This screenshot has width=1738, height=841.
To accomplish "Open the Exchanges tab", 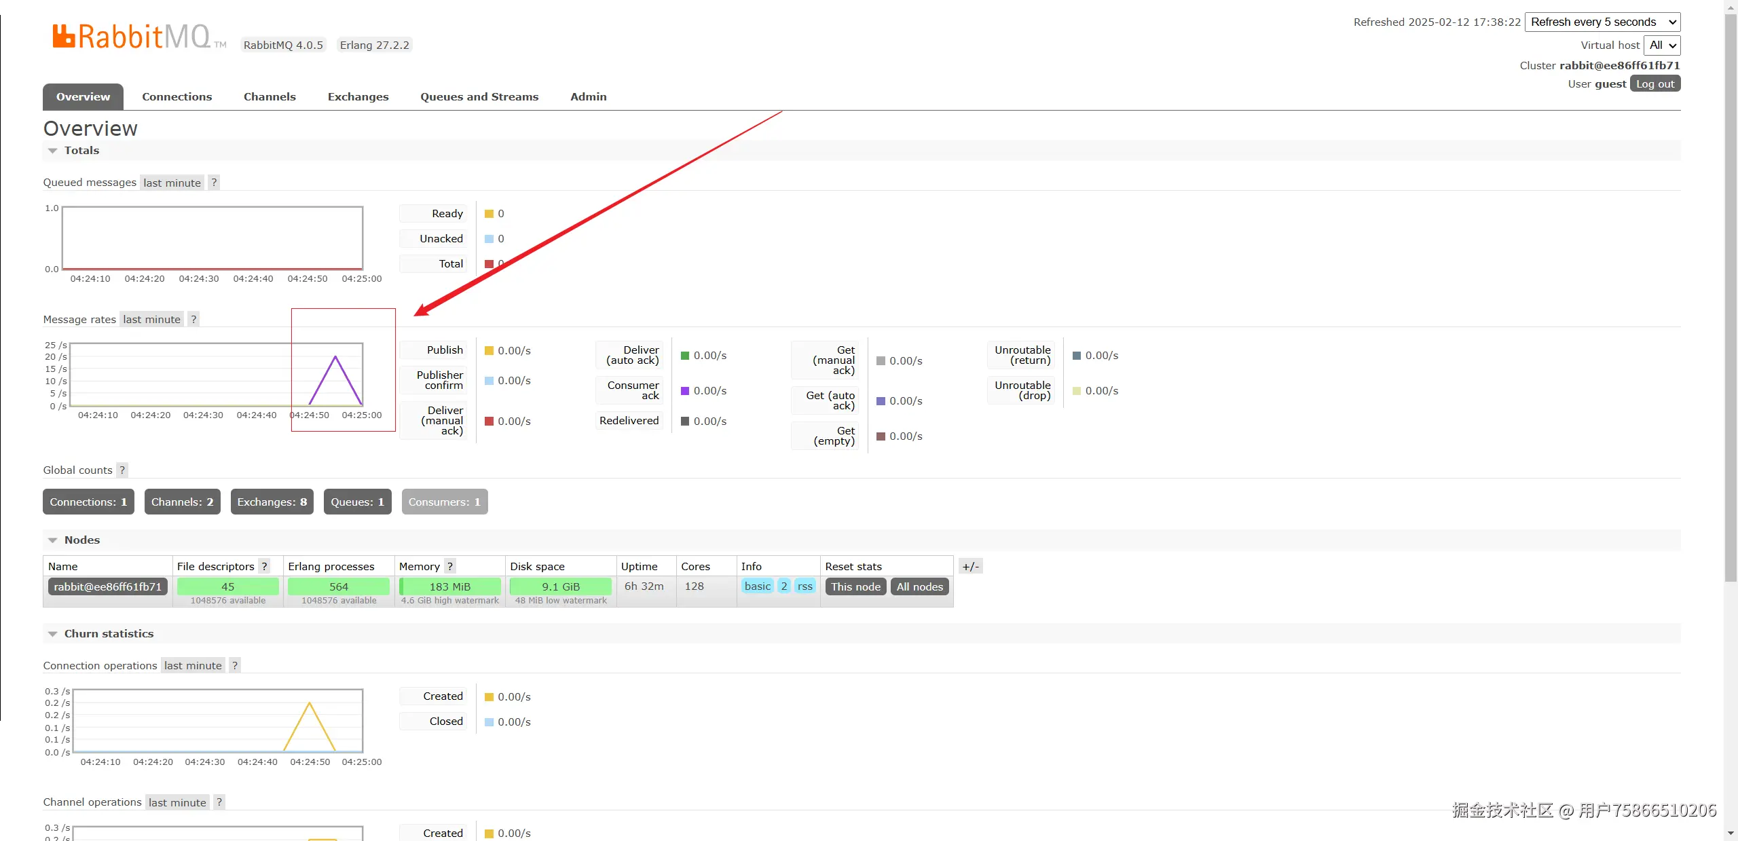I will pyautogui.click(x=358, y=97).
